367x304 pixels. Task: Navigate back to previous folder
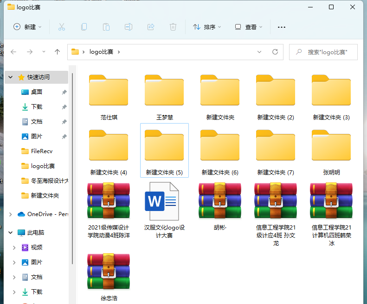point(13,52)
